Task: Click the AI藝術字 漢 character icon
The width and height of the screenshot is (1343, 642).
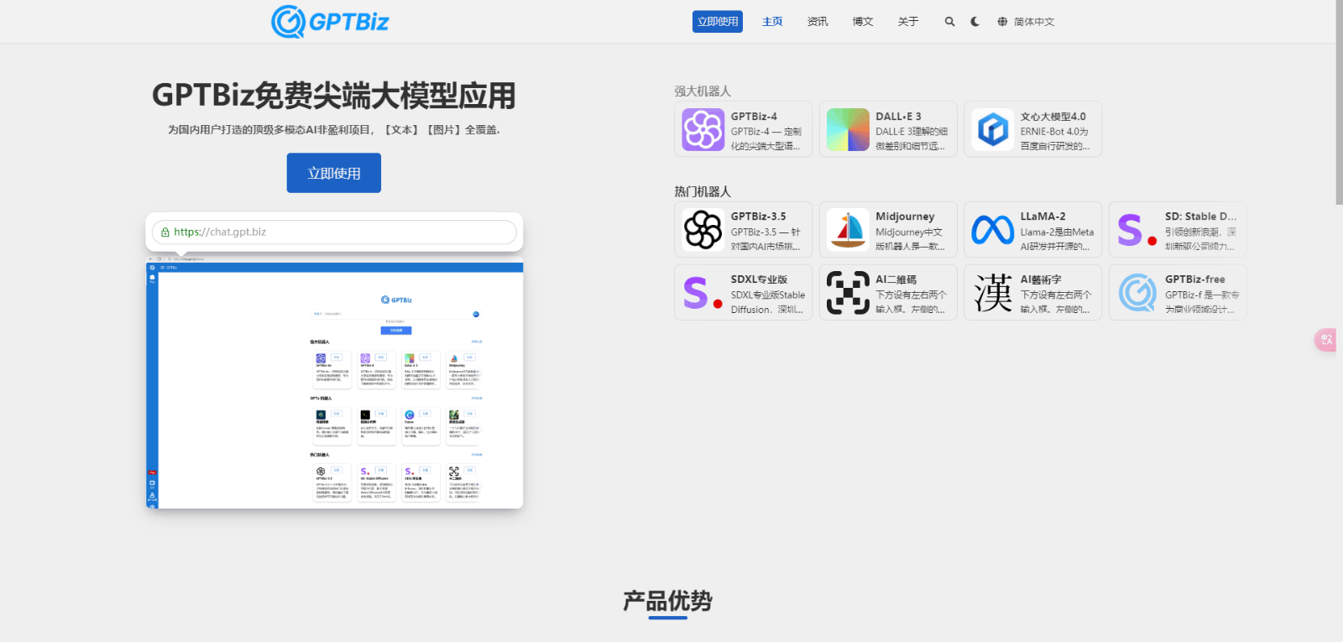Action: [993, 292]
